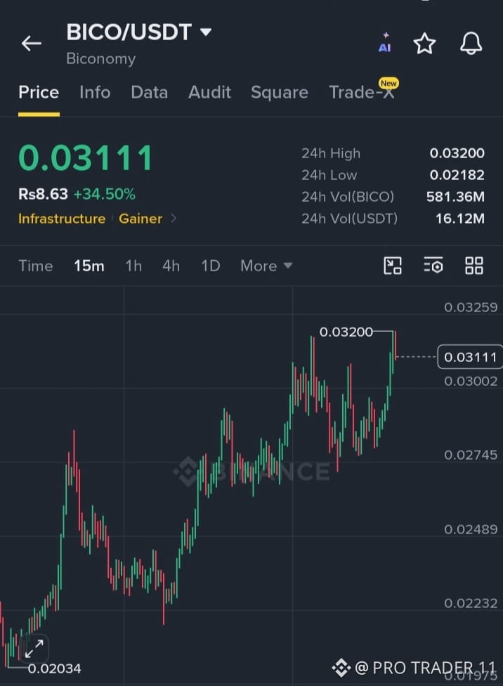Open the Square tab

click(x=280, y=92)
